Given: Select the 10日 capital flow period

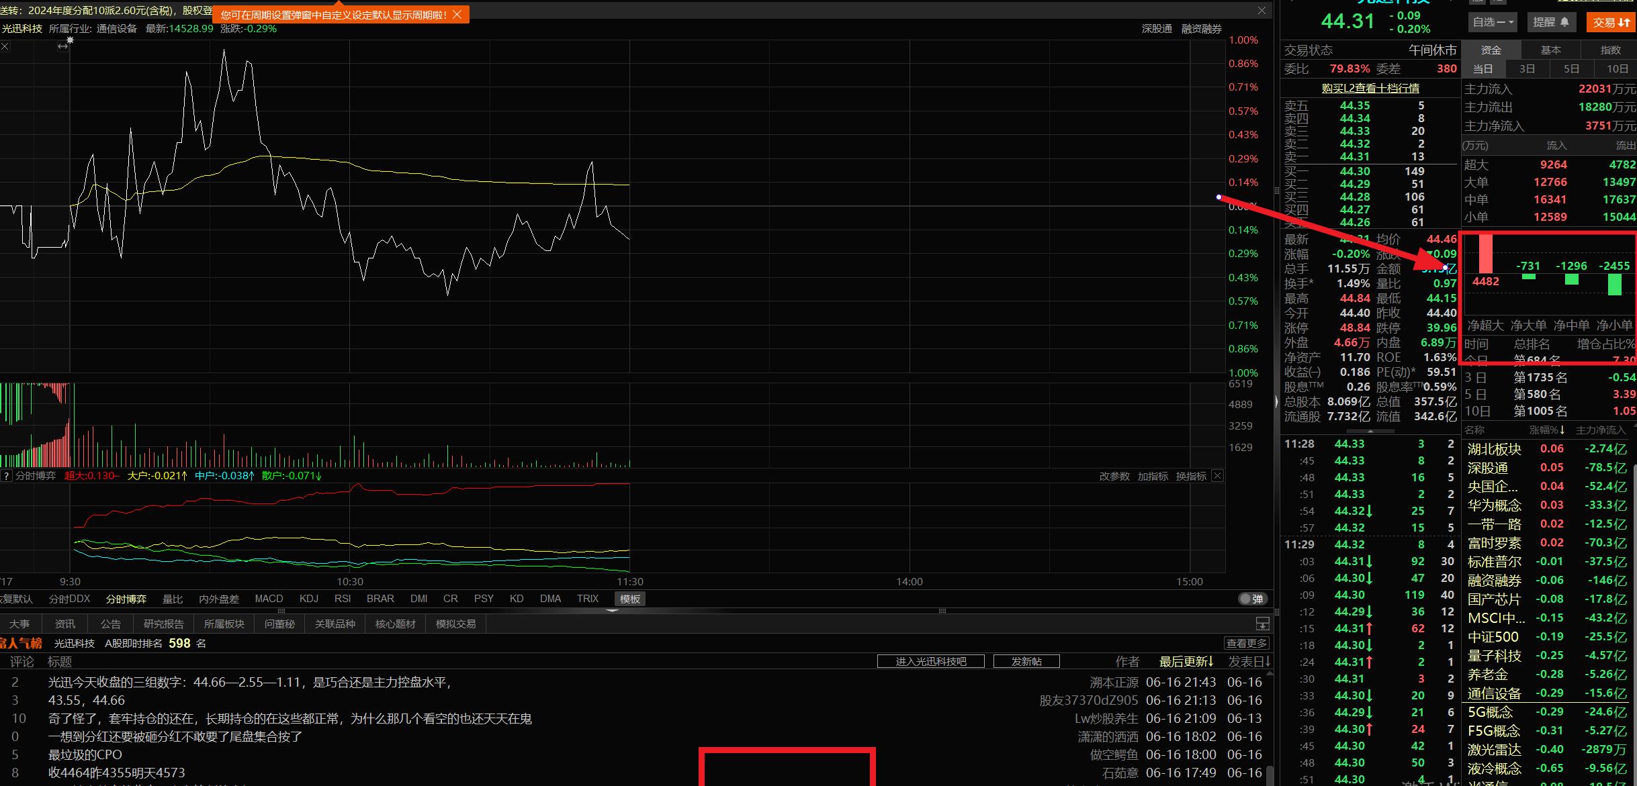Looking at the screenshot, I should [1617, 68].
